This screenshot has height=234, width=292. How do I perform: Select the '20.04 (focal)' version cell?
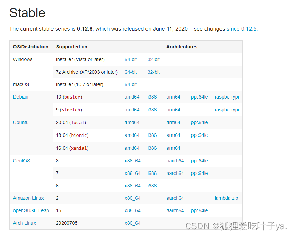point(71,123)
